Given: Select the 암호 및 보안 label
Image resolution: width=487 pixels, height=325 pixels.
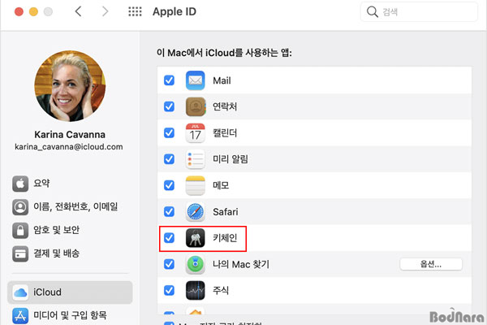Looking at the screenshot, I should tap(57, 230).
